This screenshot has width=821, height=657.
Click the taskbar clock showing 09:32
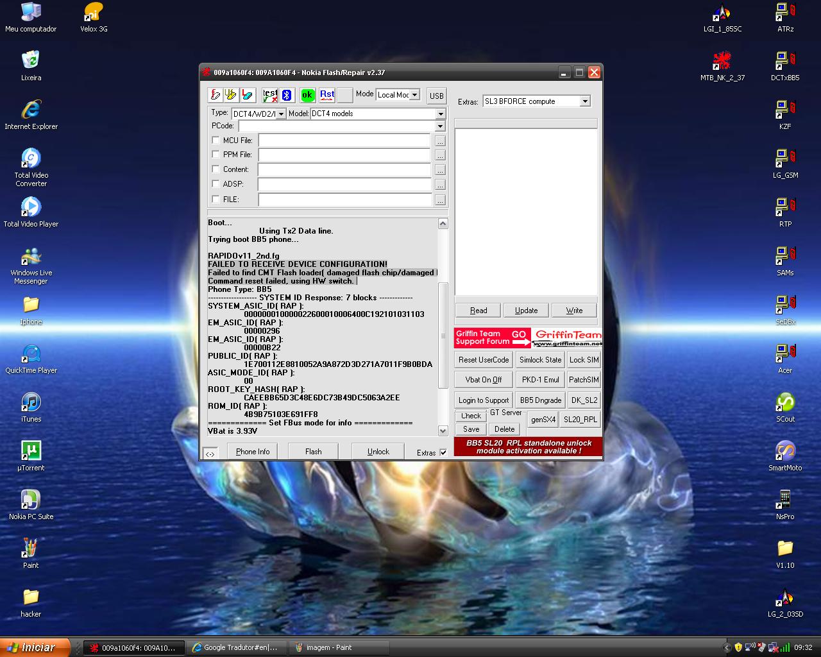pos(803,647)
